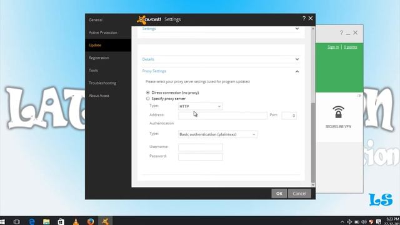The height and width of the screenshot is (225, 400).
Task: Open VLC media player from taskbar
Action: (x=76, y=222)
